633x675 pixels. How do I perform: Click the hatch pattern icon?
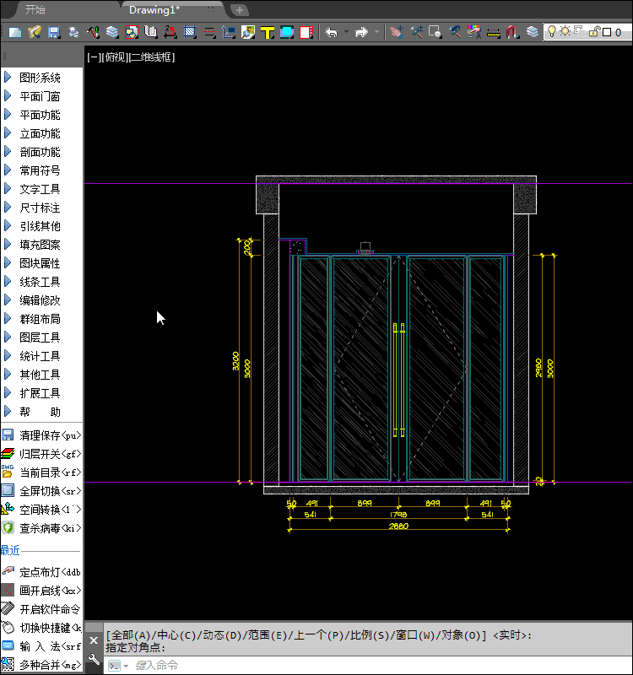click(x=189, y=32)
